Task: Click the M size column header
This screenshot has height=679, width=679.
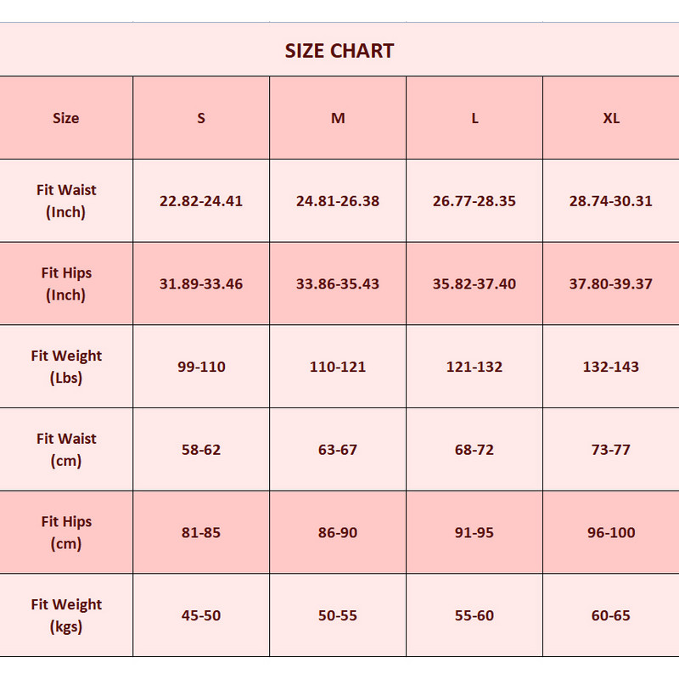Action: point(338,118)
